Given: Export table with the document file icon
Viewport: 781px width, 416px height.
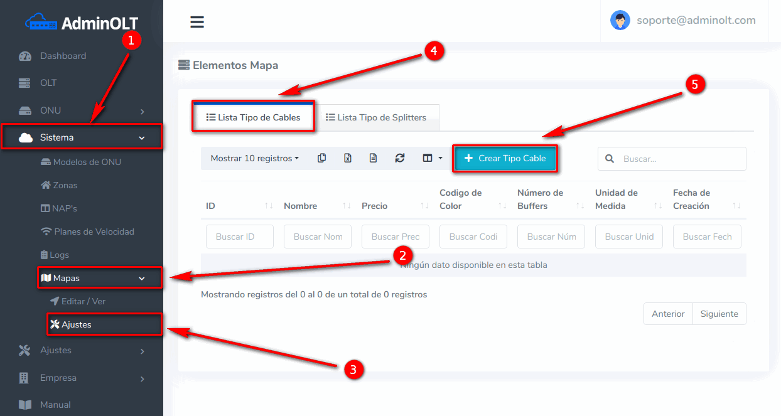Looking at the screenshot, I should (x=373, y=158).
